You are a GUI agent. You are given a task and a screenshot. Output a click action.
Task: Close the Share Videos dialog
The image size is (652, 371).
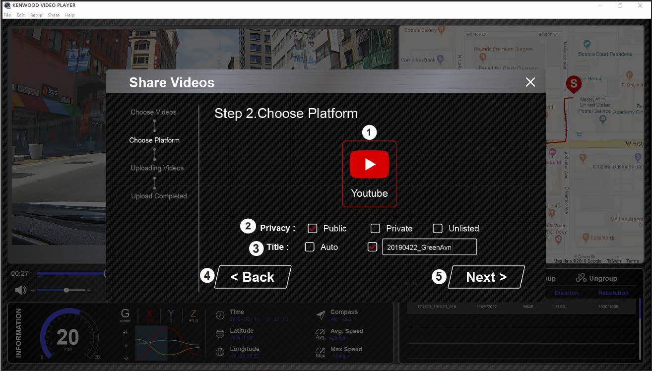click(x=530, y=82)
